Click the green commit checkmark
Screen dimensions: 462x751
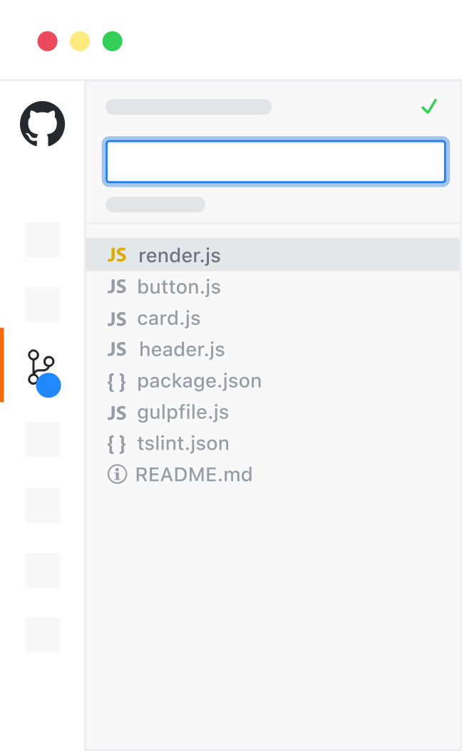click(428, 107)
